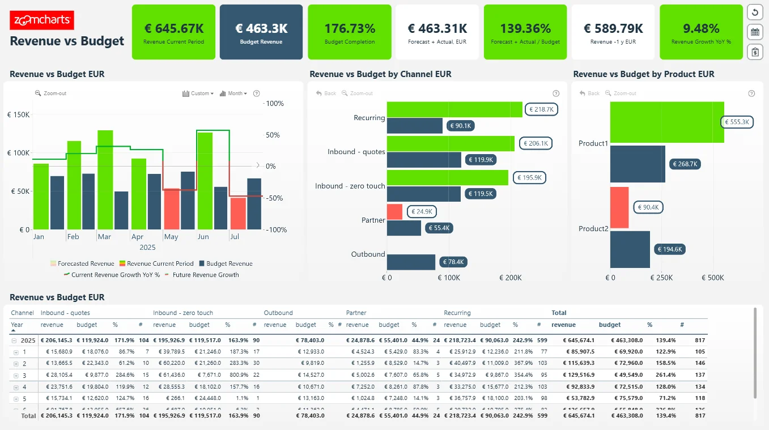Click Zoom-out in monthly revenue chart

coord(51,93)
